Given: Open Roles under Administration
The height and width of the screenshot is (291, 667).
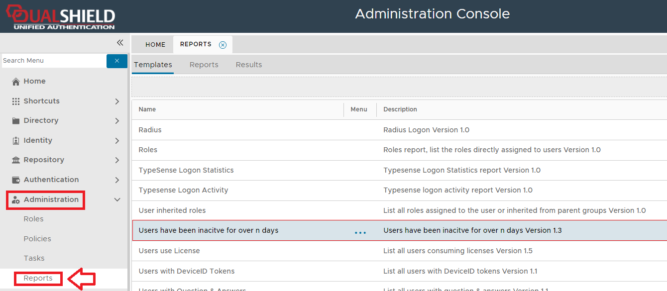Looking at the screenshot, I should tap(33, 219).
